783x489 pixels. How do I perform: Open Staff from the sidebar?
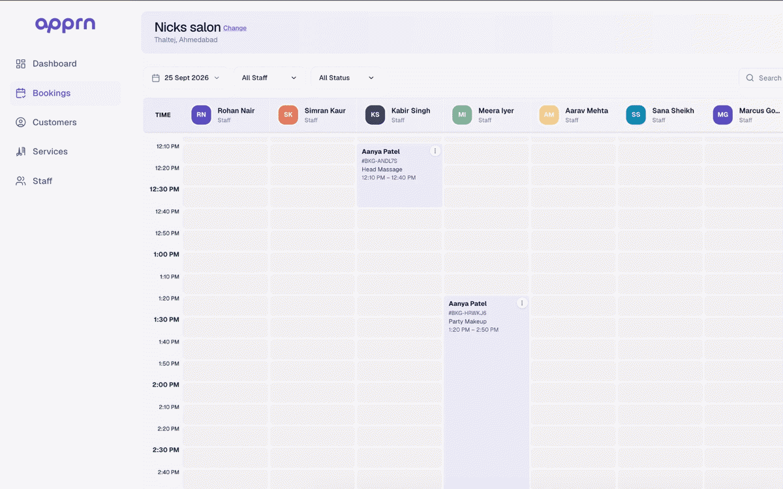66,181
